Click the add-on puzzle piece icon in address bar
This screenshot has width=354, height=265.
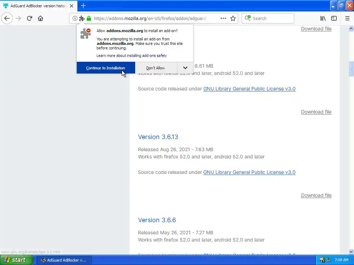point(82,19)
